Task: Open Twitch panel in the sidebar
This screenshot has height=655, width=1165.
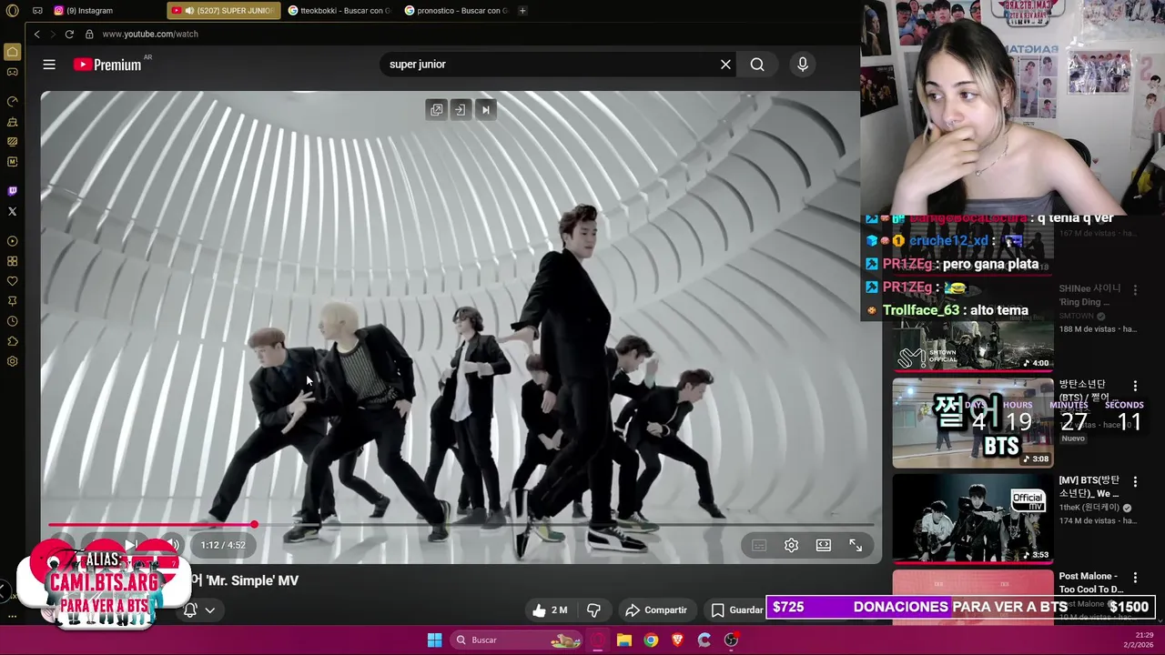Action: (x=12, y=191)
